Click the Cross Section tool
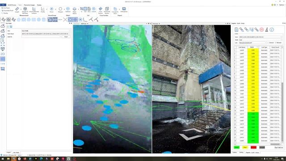This screenshot has height=161, width=286. (x=101, y=10)
